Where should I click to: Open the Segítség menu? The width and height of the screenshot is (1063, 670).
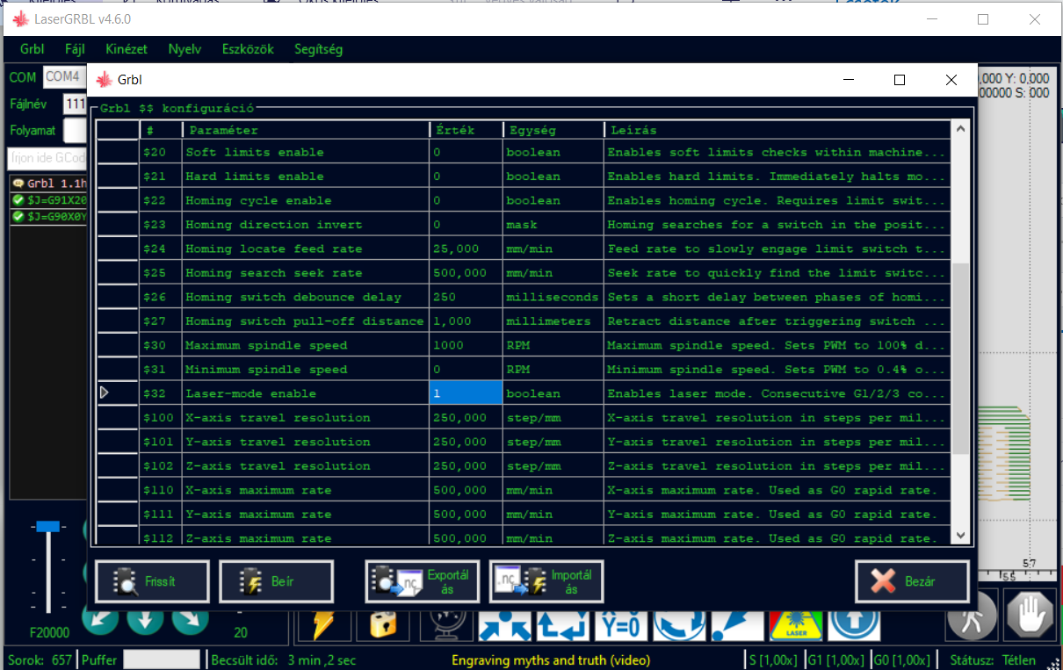click(x=318, y=49)
